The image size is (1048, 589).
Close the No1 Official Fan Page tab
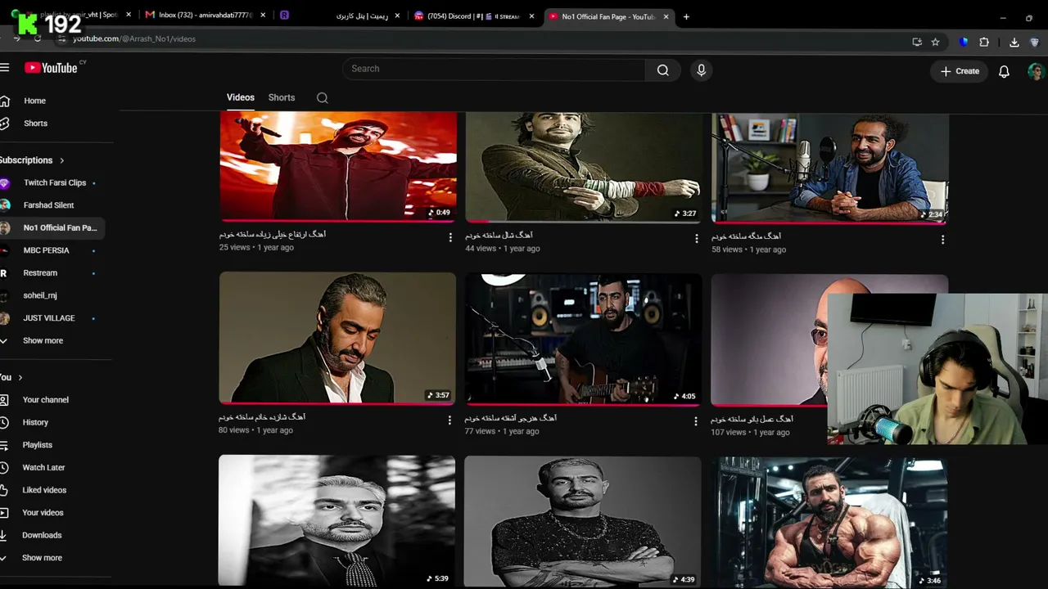(x=665, y=16)
